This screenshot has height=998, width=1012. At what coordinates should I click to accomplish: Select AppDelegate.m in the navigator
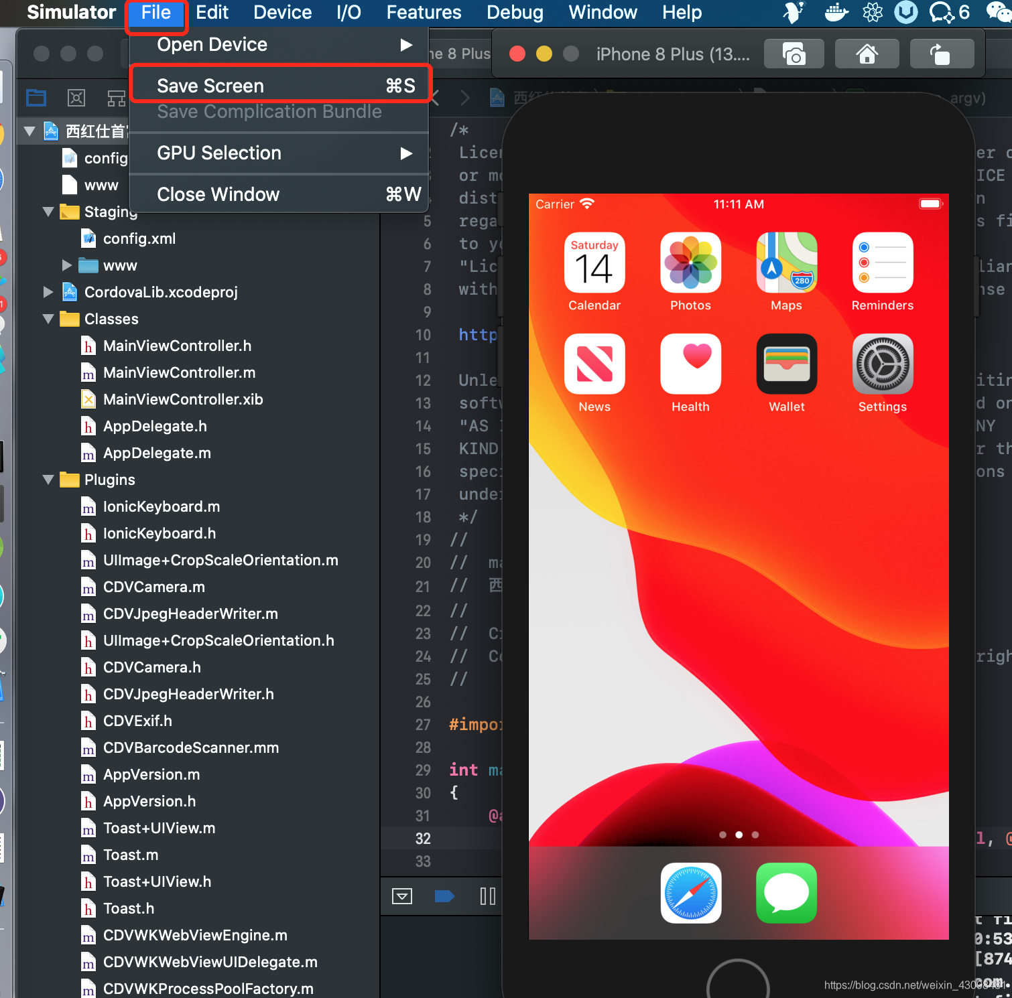tap(157, 453)
